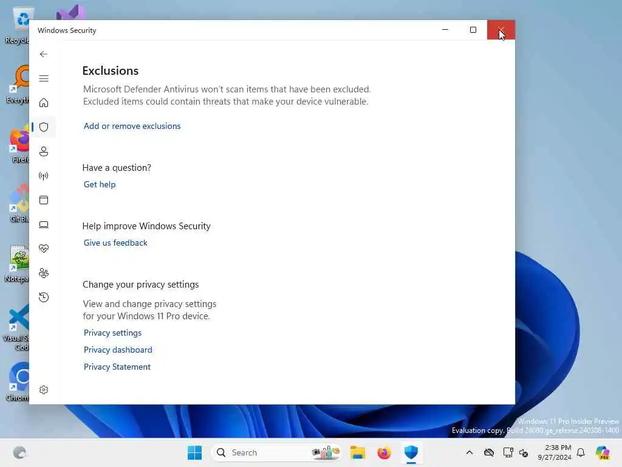Open the Privacy Statement link
The height and width of the screenshot is (467, 622).
click(x=117, y=367)
